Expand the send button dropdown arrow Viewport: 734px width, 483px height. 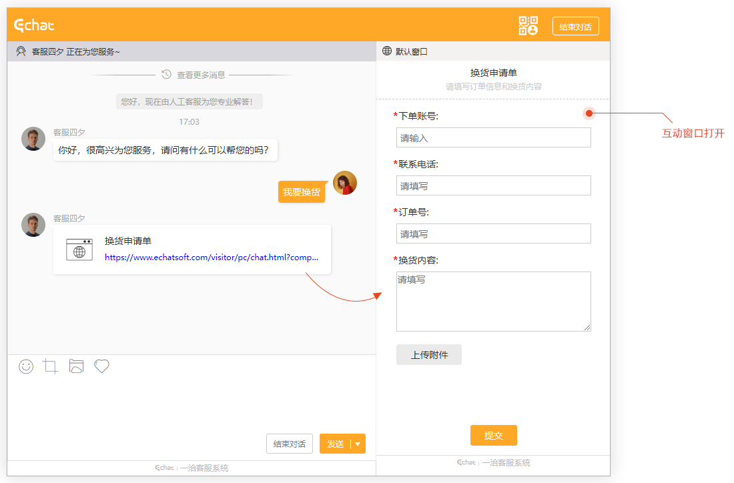(358, 444)
